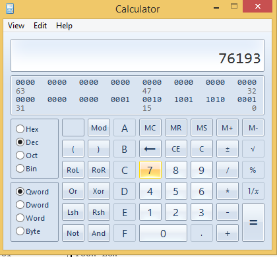The image size is (277, 257).
Task: Click the M- memory subtract button
Action: point(253,128)
